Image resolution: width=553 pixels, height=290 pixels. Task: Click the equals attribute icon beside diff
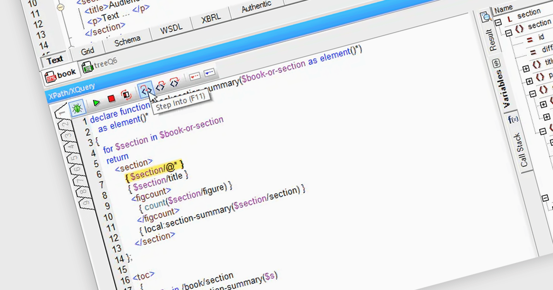click(534, 52)
